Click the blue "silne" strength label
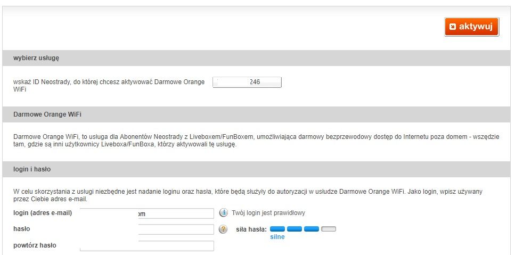 point(277,237)
